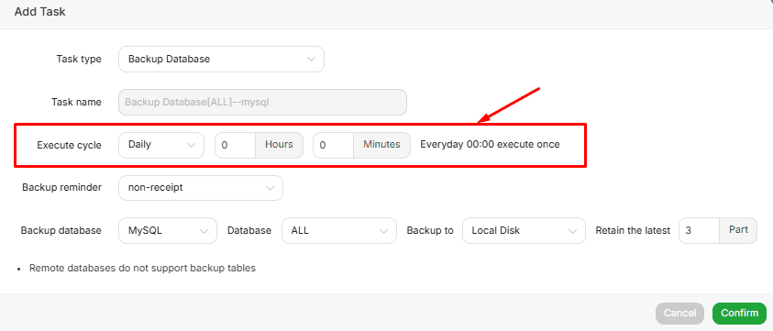This screenshot has height=331, width=773.
Task: Click the 'Task name' label
Action: pyautogui.click(x=76, y=102)
